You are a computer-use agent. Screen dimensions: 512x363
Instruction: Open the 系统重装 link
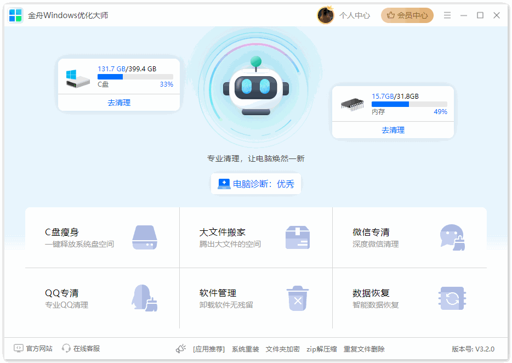pyautogui.click(x=245, y=349)
